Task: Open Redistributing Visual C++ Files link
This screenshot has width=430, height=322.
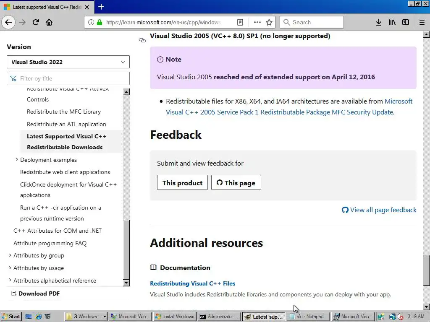Action: (x=192, y=283)
